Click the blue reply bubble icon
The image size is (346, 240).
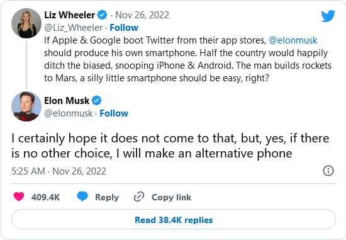pos(82,197)
